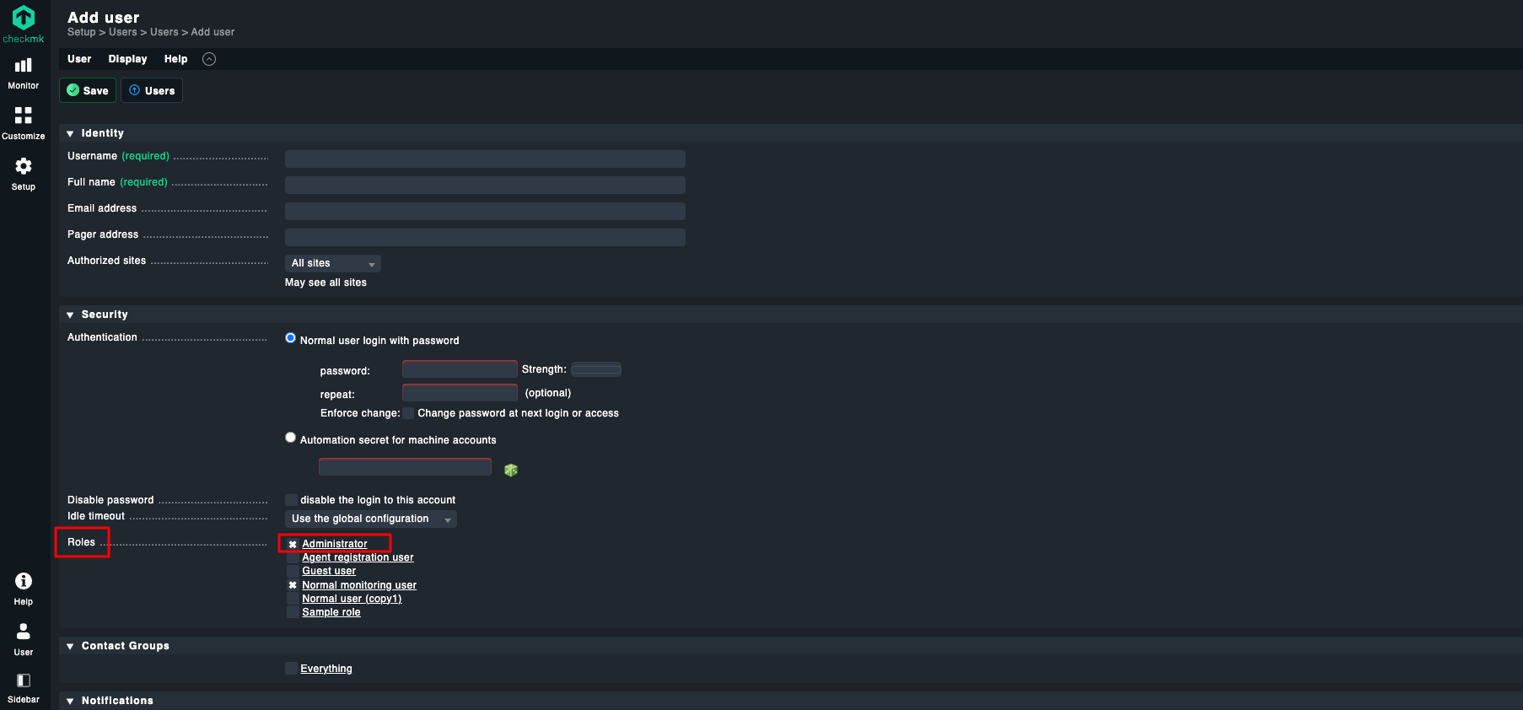
Task: Open the Guest user role link
Action: (329, 571)
